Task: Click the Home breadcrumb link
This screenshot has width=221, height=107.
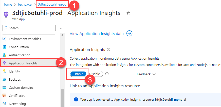Action: 7,4
